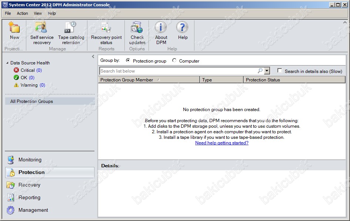Open the File menu
The image size is (350, 221).
click(x=8, y=13)
